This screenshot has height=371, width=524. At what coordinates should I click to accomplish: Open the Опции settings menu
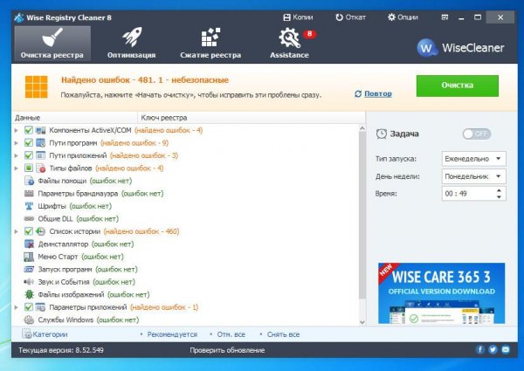[x=403, y=17]
